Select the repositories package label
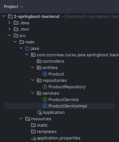 (55, 81)
